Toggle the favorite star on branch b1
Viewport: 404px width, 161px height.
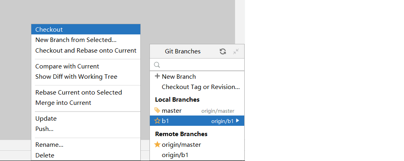(157, 121)
